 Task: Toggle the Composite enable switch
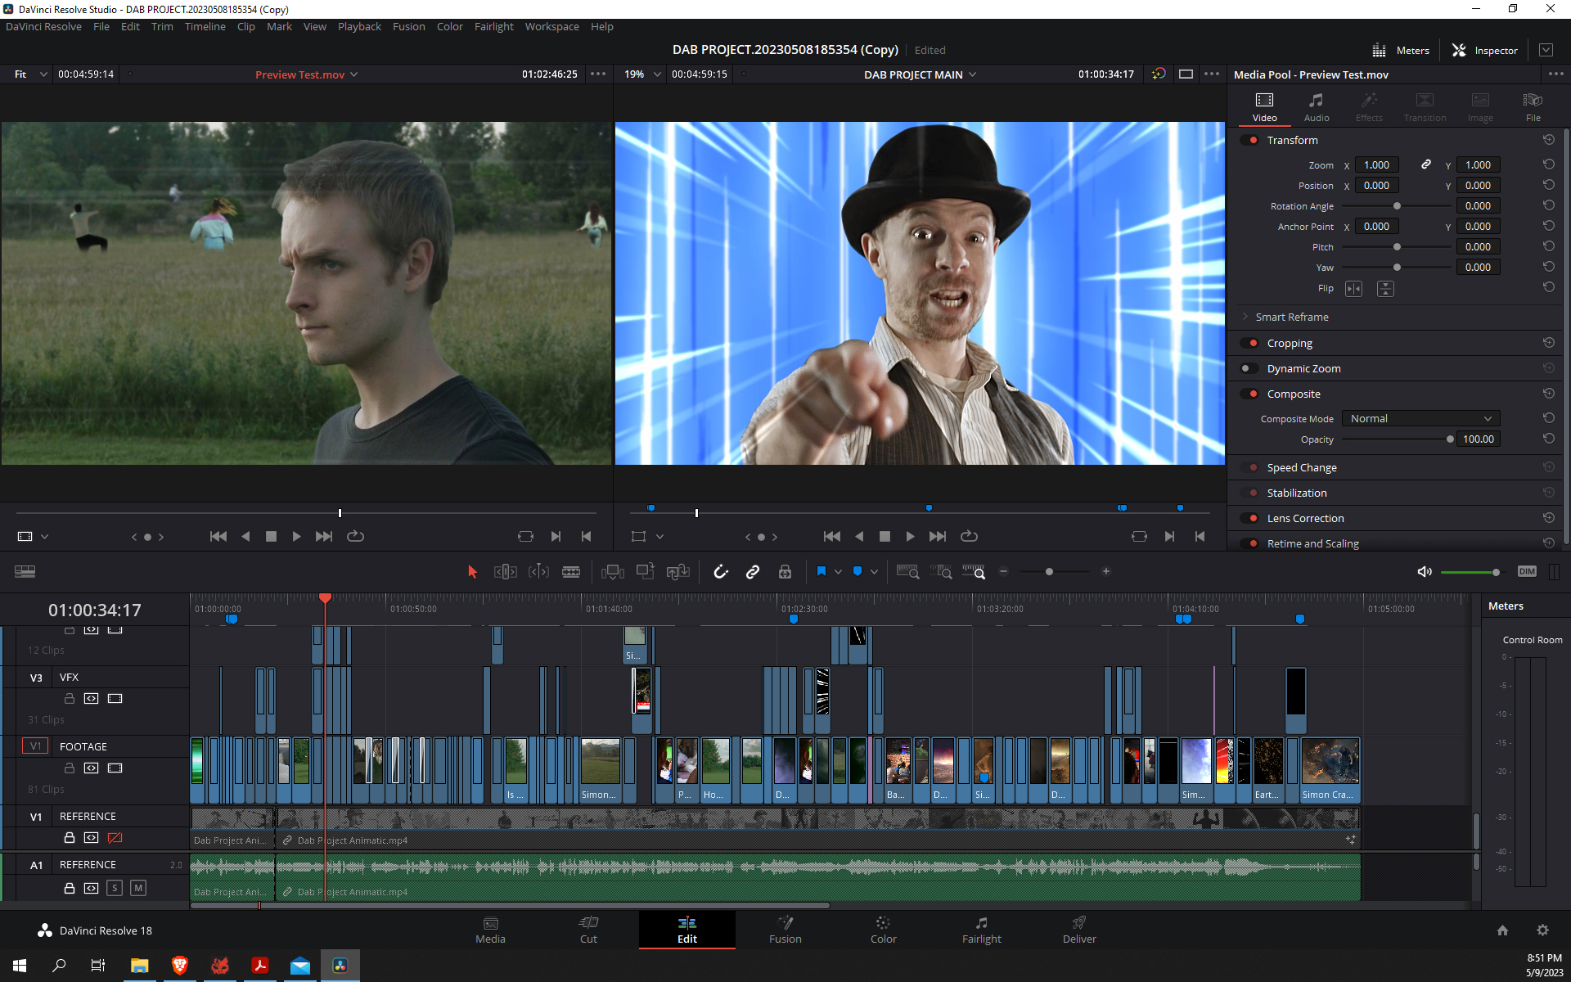coord(1250,394)
